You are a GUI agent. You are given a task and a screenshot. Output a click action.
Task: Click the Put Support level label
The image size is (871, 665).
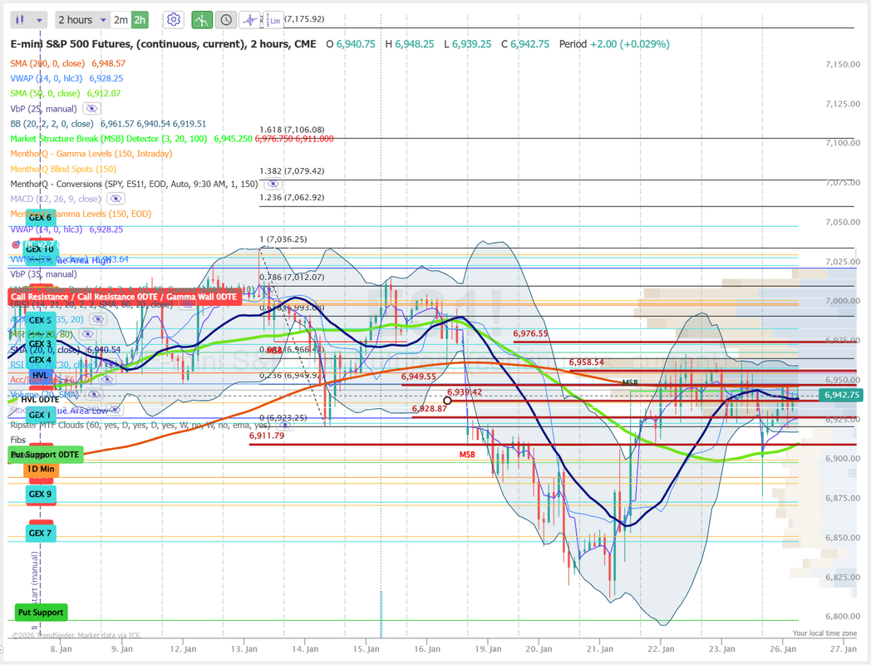(x=41, y=613)
